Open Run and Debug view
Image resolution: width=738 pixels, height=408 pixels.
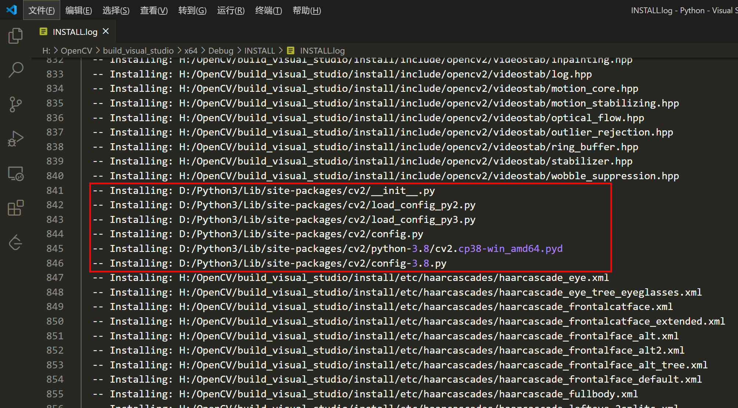[15, 139]
